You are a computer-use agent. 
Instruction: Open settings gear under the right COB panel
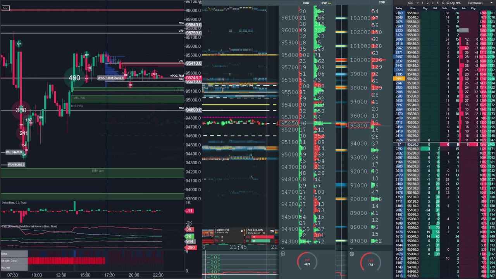352,254
